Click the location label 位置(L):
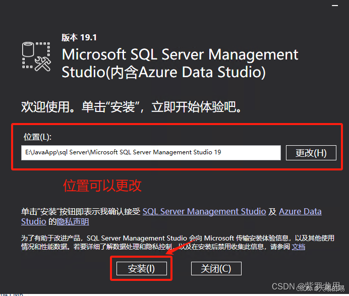349x296 pixels. [x=37, y=137]
